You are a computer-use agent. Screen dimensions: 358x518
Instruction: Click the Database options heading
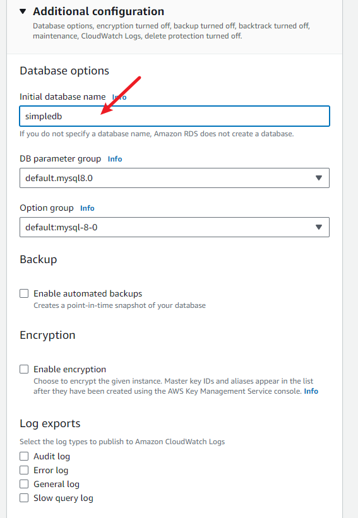point(64,71)
